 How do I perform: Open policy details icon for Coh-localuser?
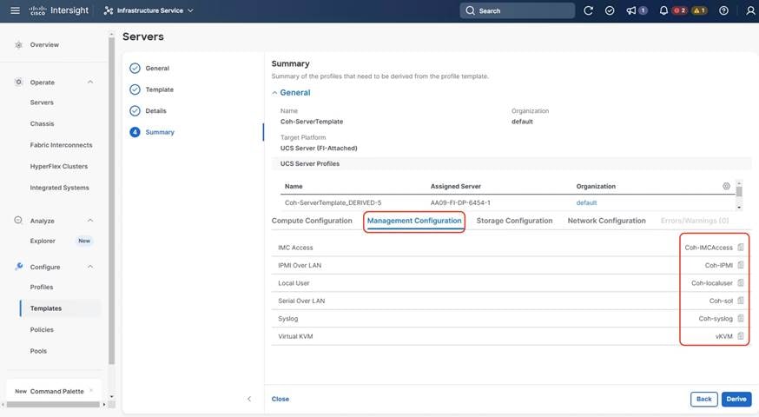(x=741, y=283)
